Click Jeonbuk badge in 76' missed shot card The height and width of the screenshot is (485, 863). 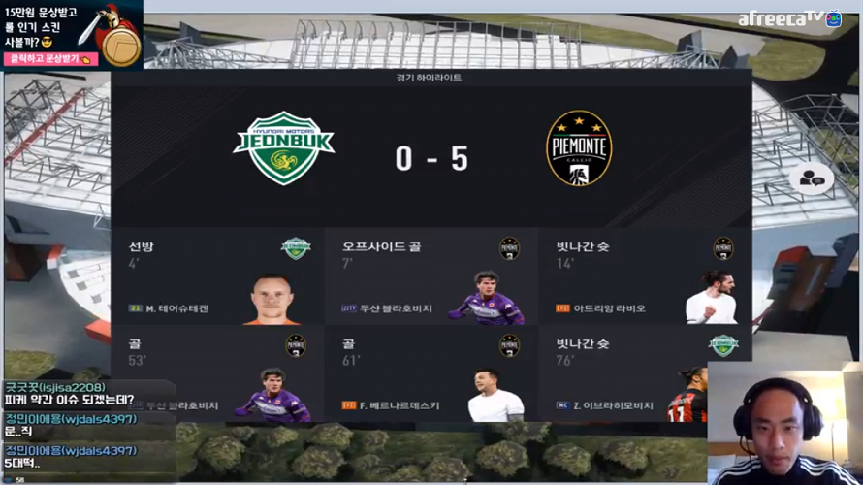[722, 345]
